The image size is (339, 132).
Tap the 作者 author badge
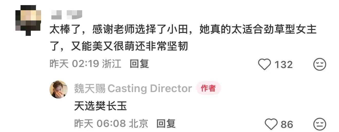click(208, 89)
